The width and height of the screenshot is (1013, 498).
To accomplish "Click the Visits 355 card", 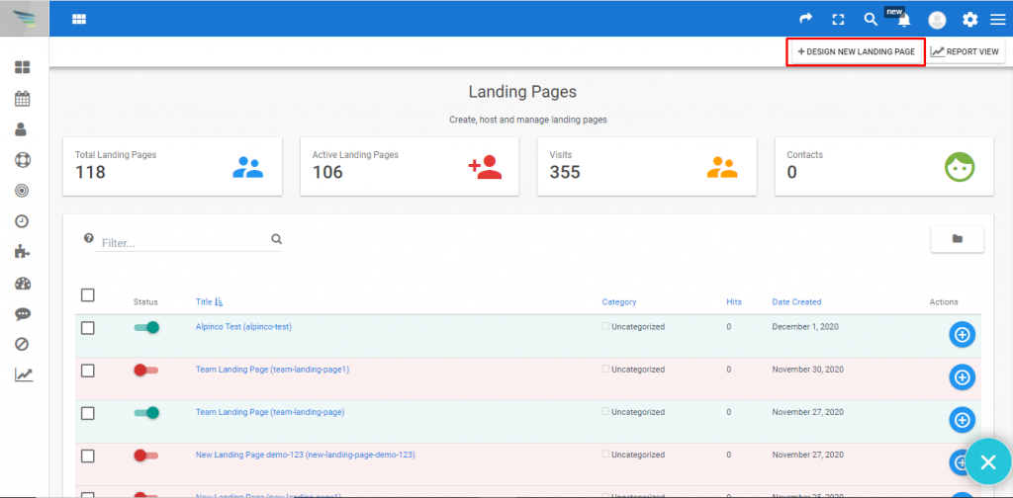I will (x=647, y=166).
